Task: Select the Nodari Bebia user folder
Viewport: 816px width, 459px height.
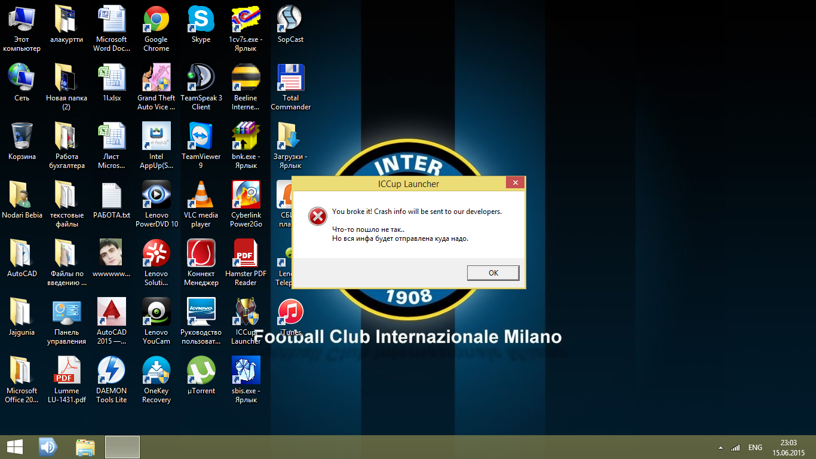Action: (22, 200)
